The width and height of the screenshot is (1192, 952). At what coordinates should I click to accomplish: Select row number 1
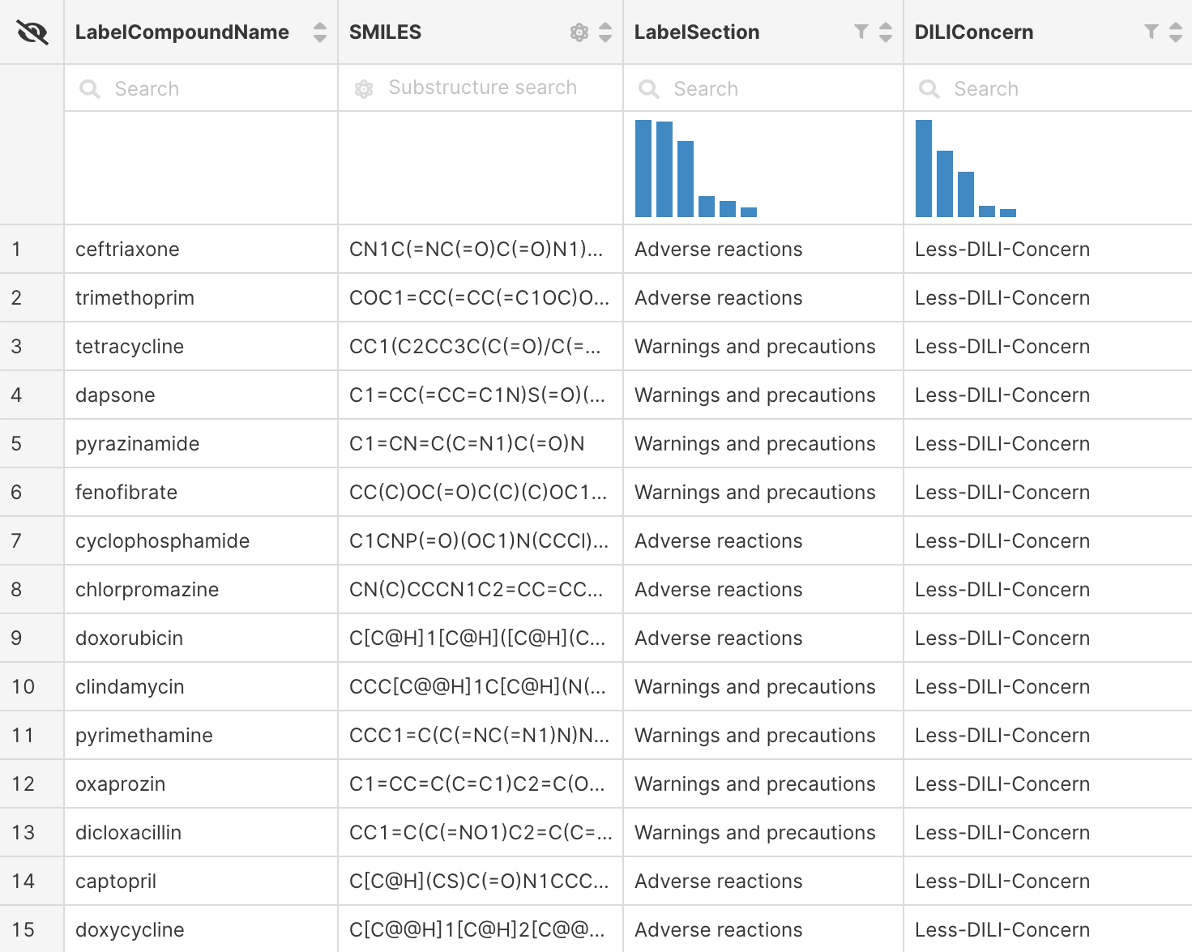(32, 249)
